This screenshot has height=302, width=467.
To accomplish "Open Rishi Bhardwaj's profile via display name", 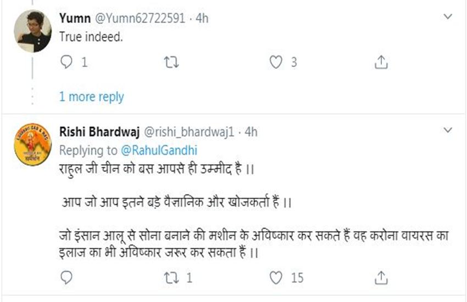I will [99, 132].
